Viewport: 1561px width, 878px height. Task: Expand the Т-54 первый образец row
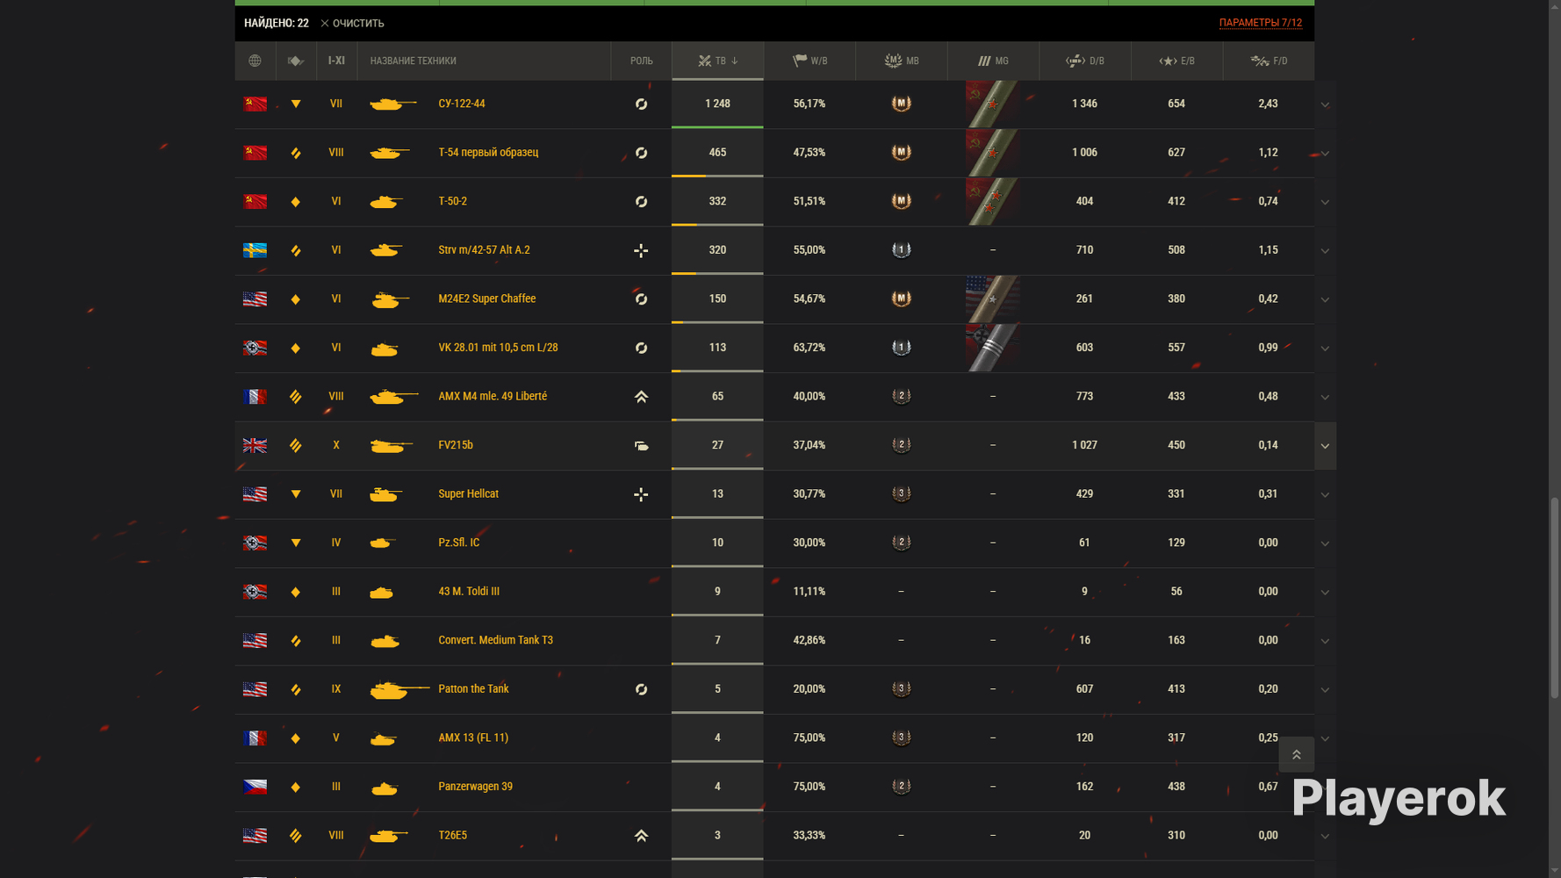(x=1325, y=154)
